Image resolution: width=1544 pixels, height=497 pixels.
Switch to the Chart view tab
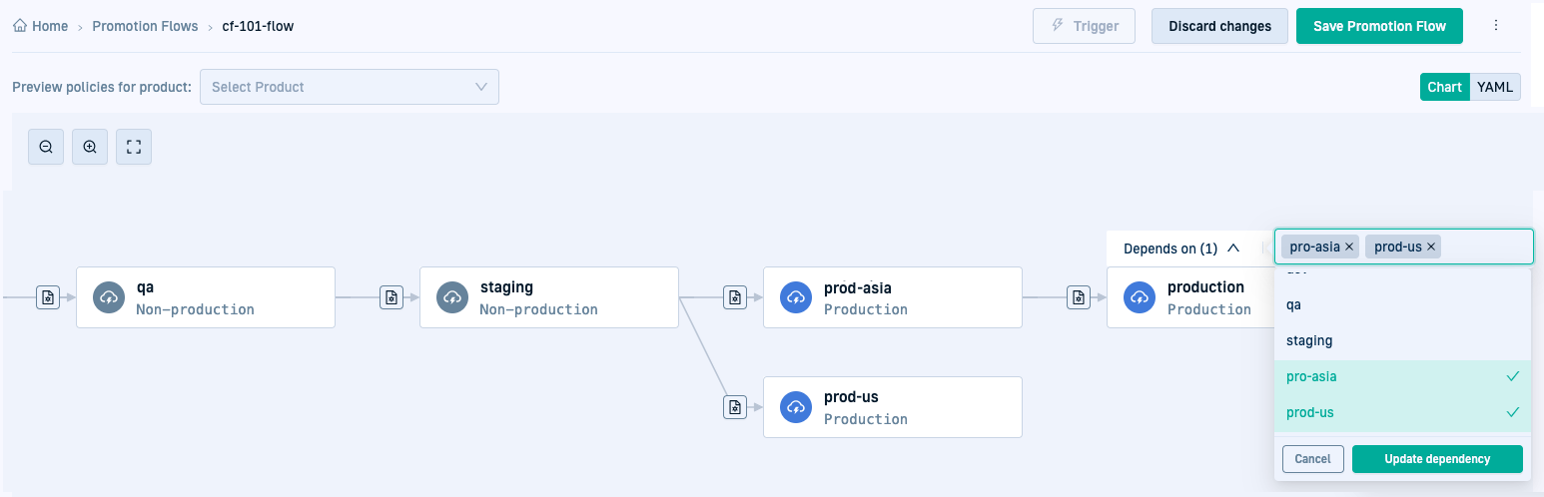tap(1444, 87)
